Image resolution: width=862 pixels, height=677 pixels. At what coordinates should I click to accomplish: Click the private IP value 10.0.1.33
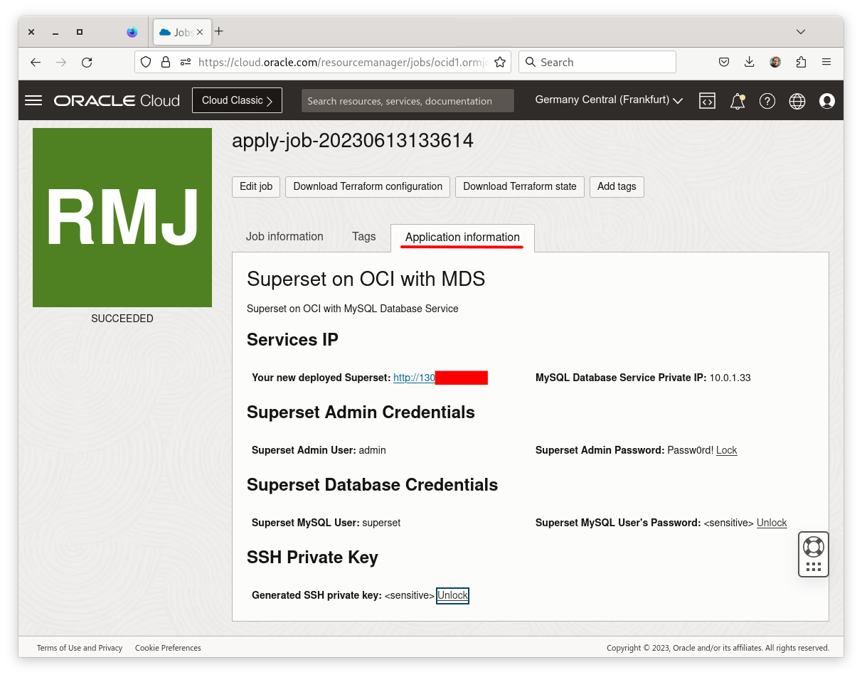click(x=730, y=378)
